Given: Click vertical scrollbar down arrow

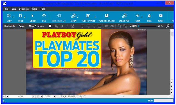Looking at the screenshot, I should 172,80.
